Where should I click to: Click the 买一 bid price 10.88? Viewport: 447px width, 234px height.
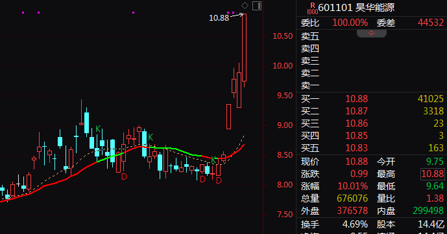[357, 99]
